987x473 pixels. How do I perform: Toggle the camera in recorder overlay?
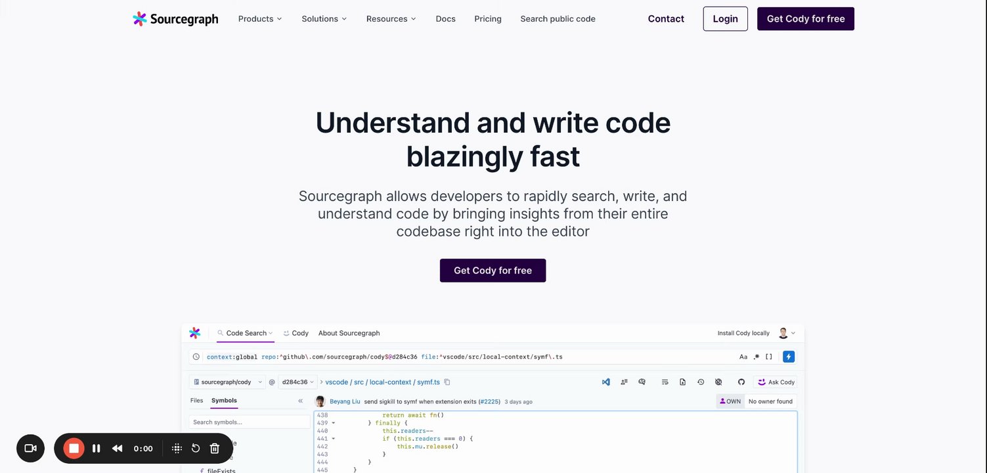[x=30, y=448]
